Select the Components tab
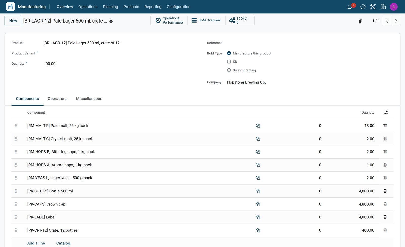Screen dimensions: 405x247 pyautogui.click(x=27, y=99)
